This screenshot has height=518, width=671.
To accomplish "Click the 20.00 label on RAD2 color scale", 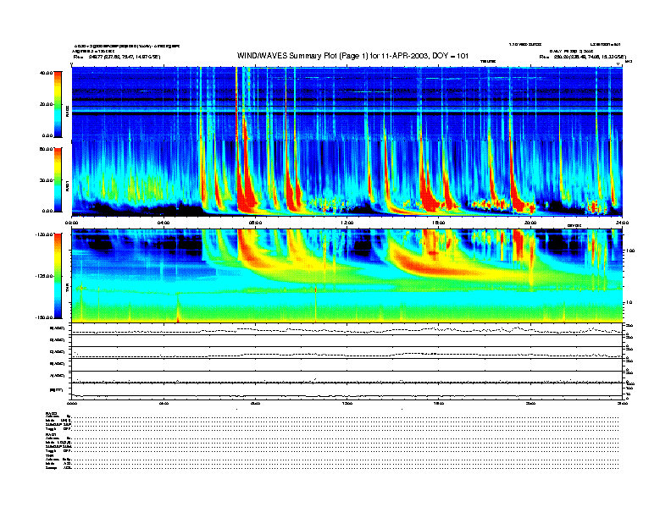I will [47, 104].
